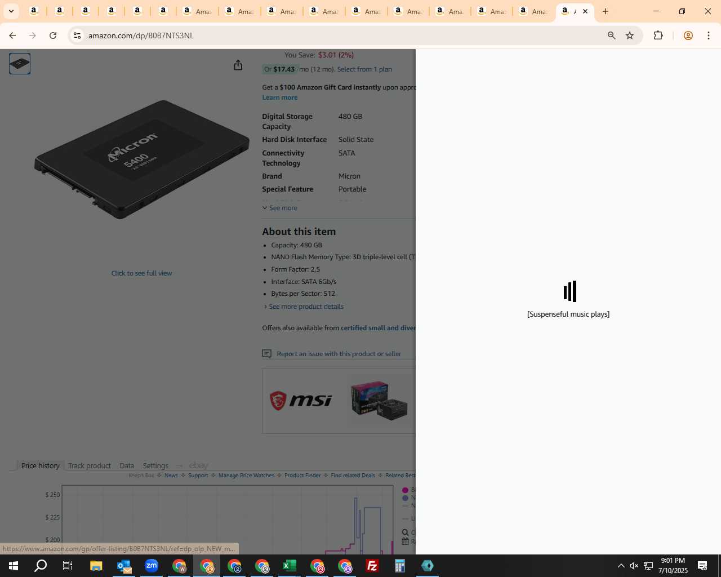Screen dimensions: 721x577
Task: Open Zoom from taskbar
Action: [152, 566]
